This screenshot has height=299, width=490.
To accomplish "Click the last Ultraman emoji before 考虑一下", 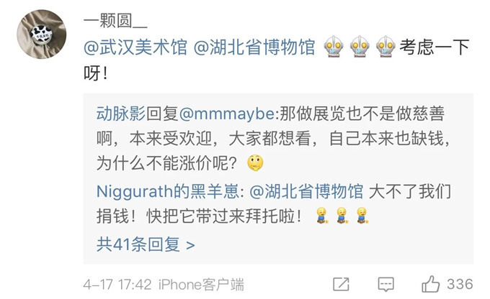I will click(386, 47).
